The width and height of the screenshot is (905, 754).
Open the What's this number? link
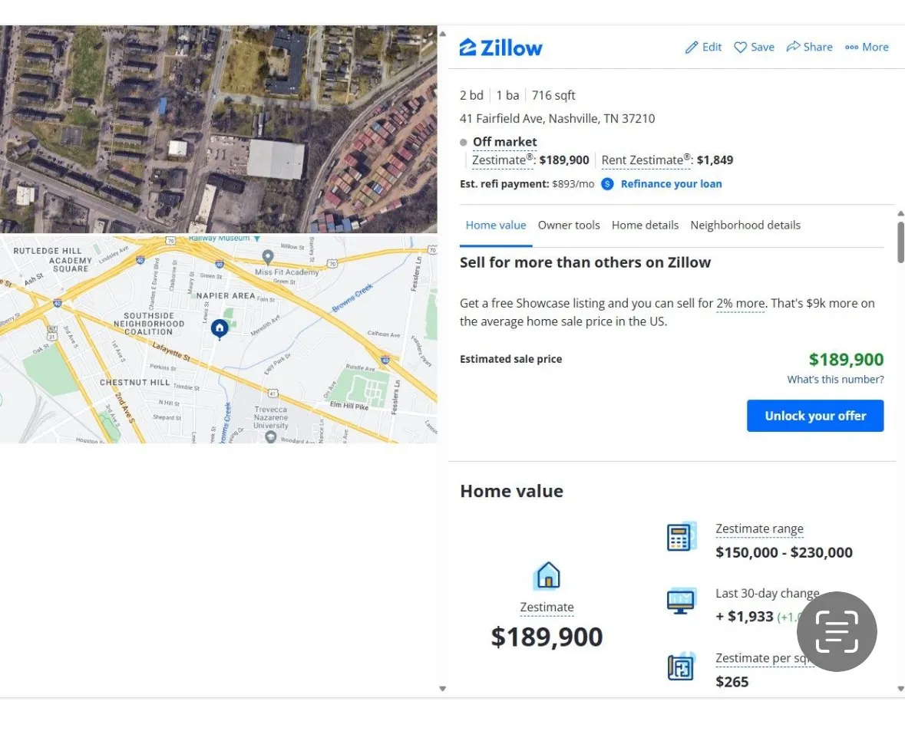pyautogui.click(x=835, y=380)
